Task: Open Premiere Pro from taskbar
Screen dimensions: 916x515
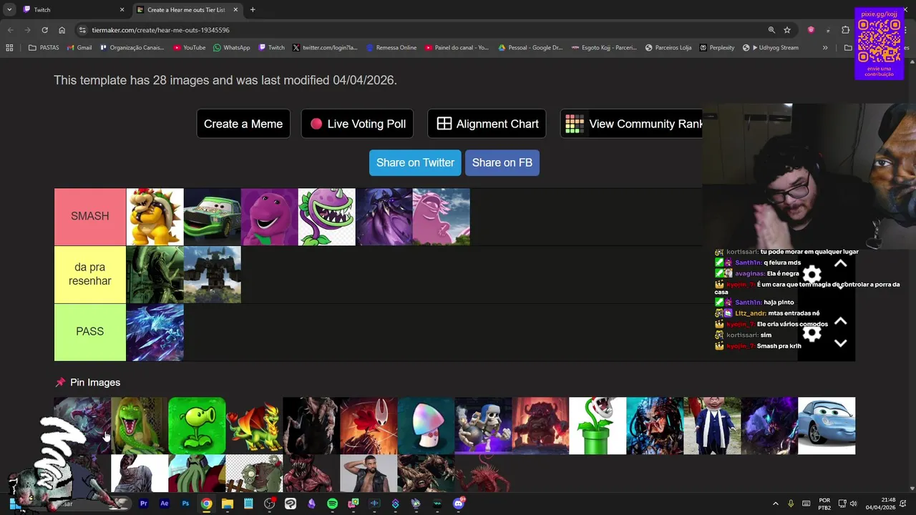Action: pos(144,504)
